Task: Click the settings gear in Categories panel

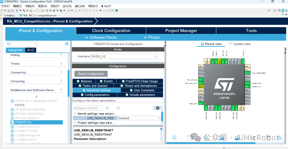Action: click(x=67, y=44)
